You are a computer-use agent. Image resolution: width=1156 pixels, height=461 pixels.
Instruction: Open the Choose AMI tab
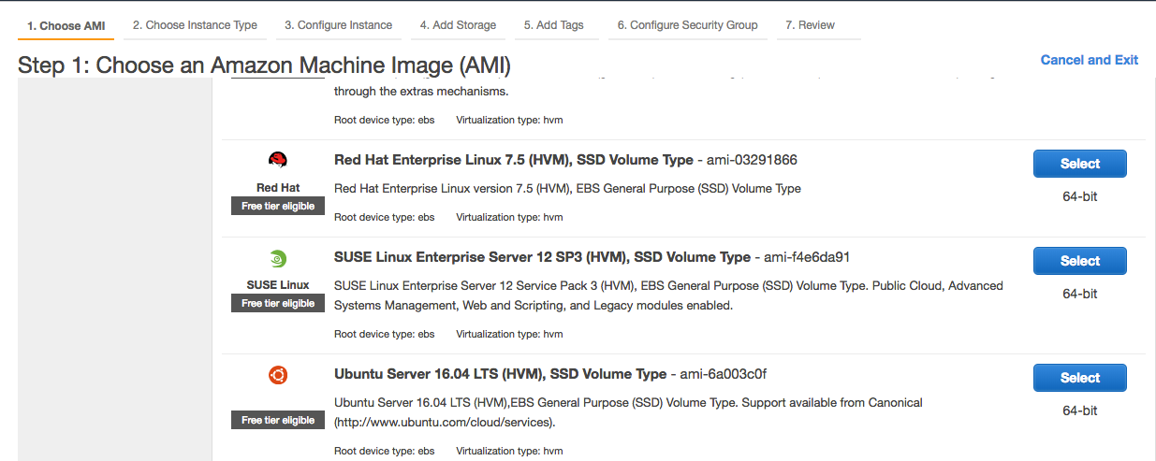66,26
